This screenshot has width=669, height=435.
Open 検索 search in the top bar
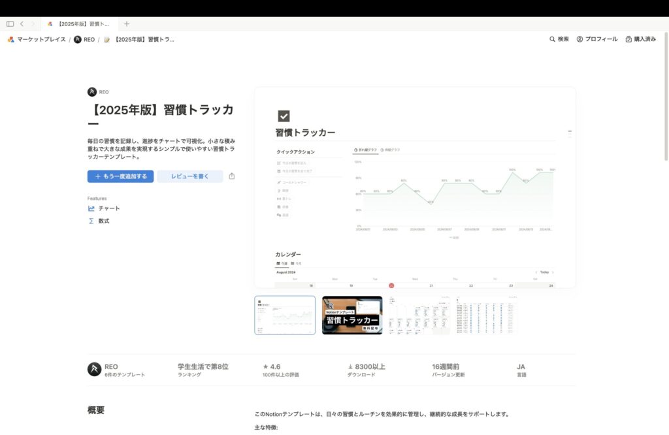coord(559,39)
